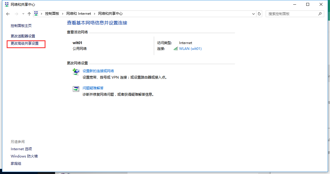330x174 pixels.
Task: Expand chevron after 网络和 Internet breadcrumb
Action: [x=94, y=14]
